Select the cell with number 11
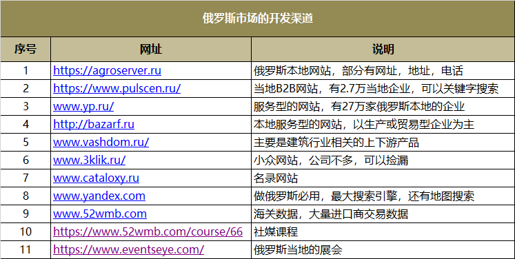The width and height of the screenshot is (515, 259). point(26,249)
